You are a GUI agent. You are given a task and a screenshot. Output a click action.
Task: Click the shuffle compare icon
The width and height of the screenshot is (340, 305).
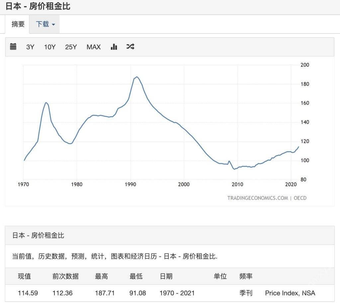pyautogui.click(x=130, y=47)
